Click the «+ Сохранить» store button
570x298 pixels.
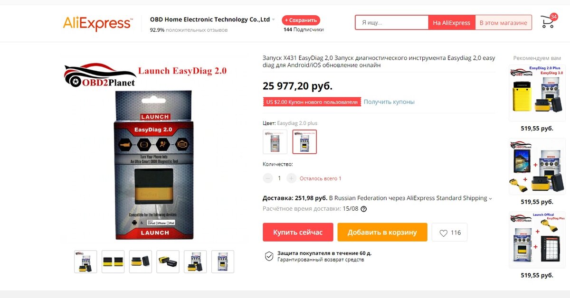(301, 20)
